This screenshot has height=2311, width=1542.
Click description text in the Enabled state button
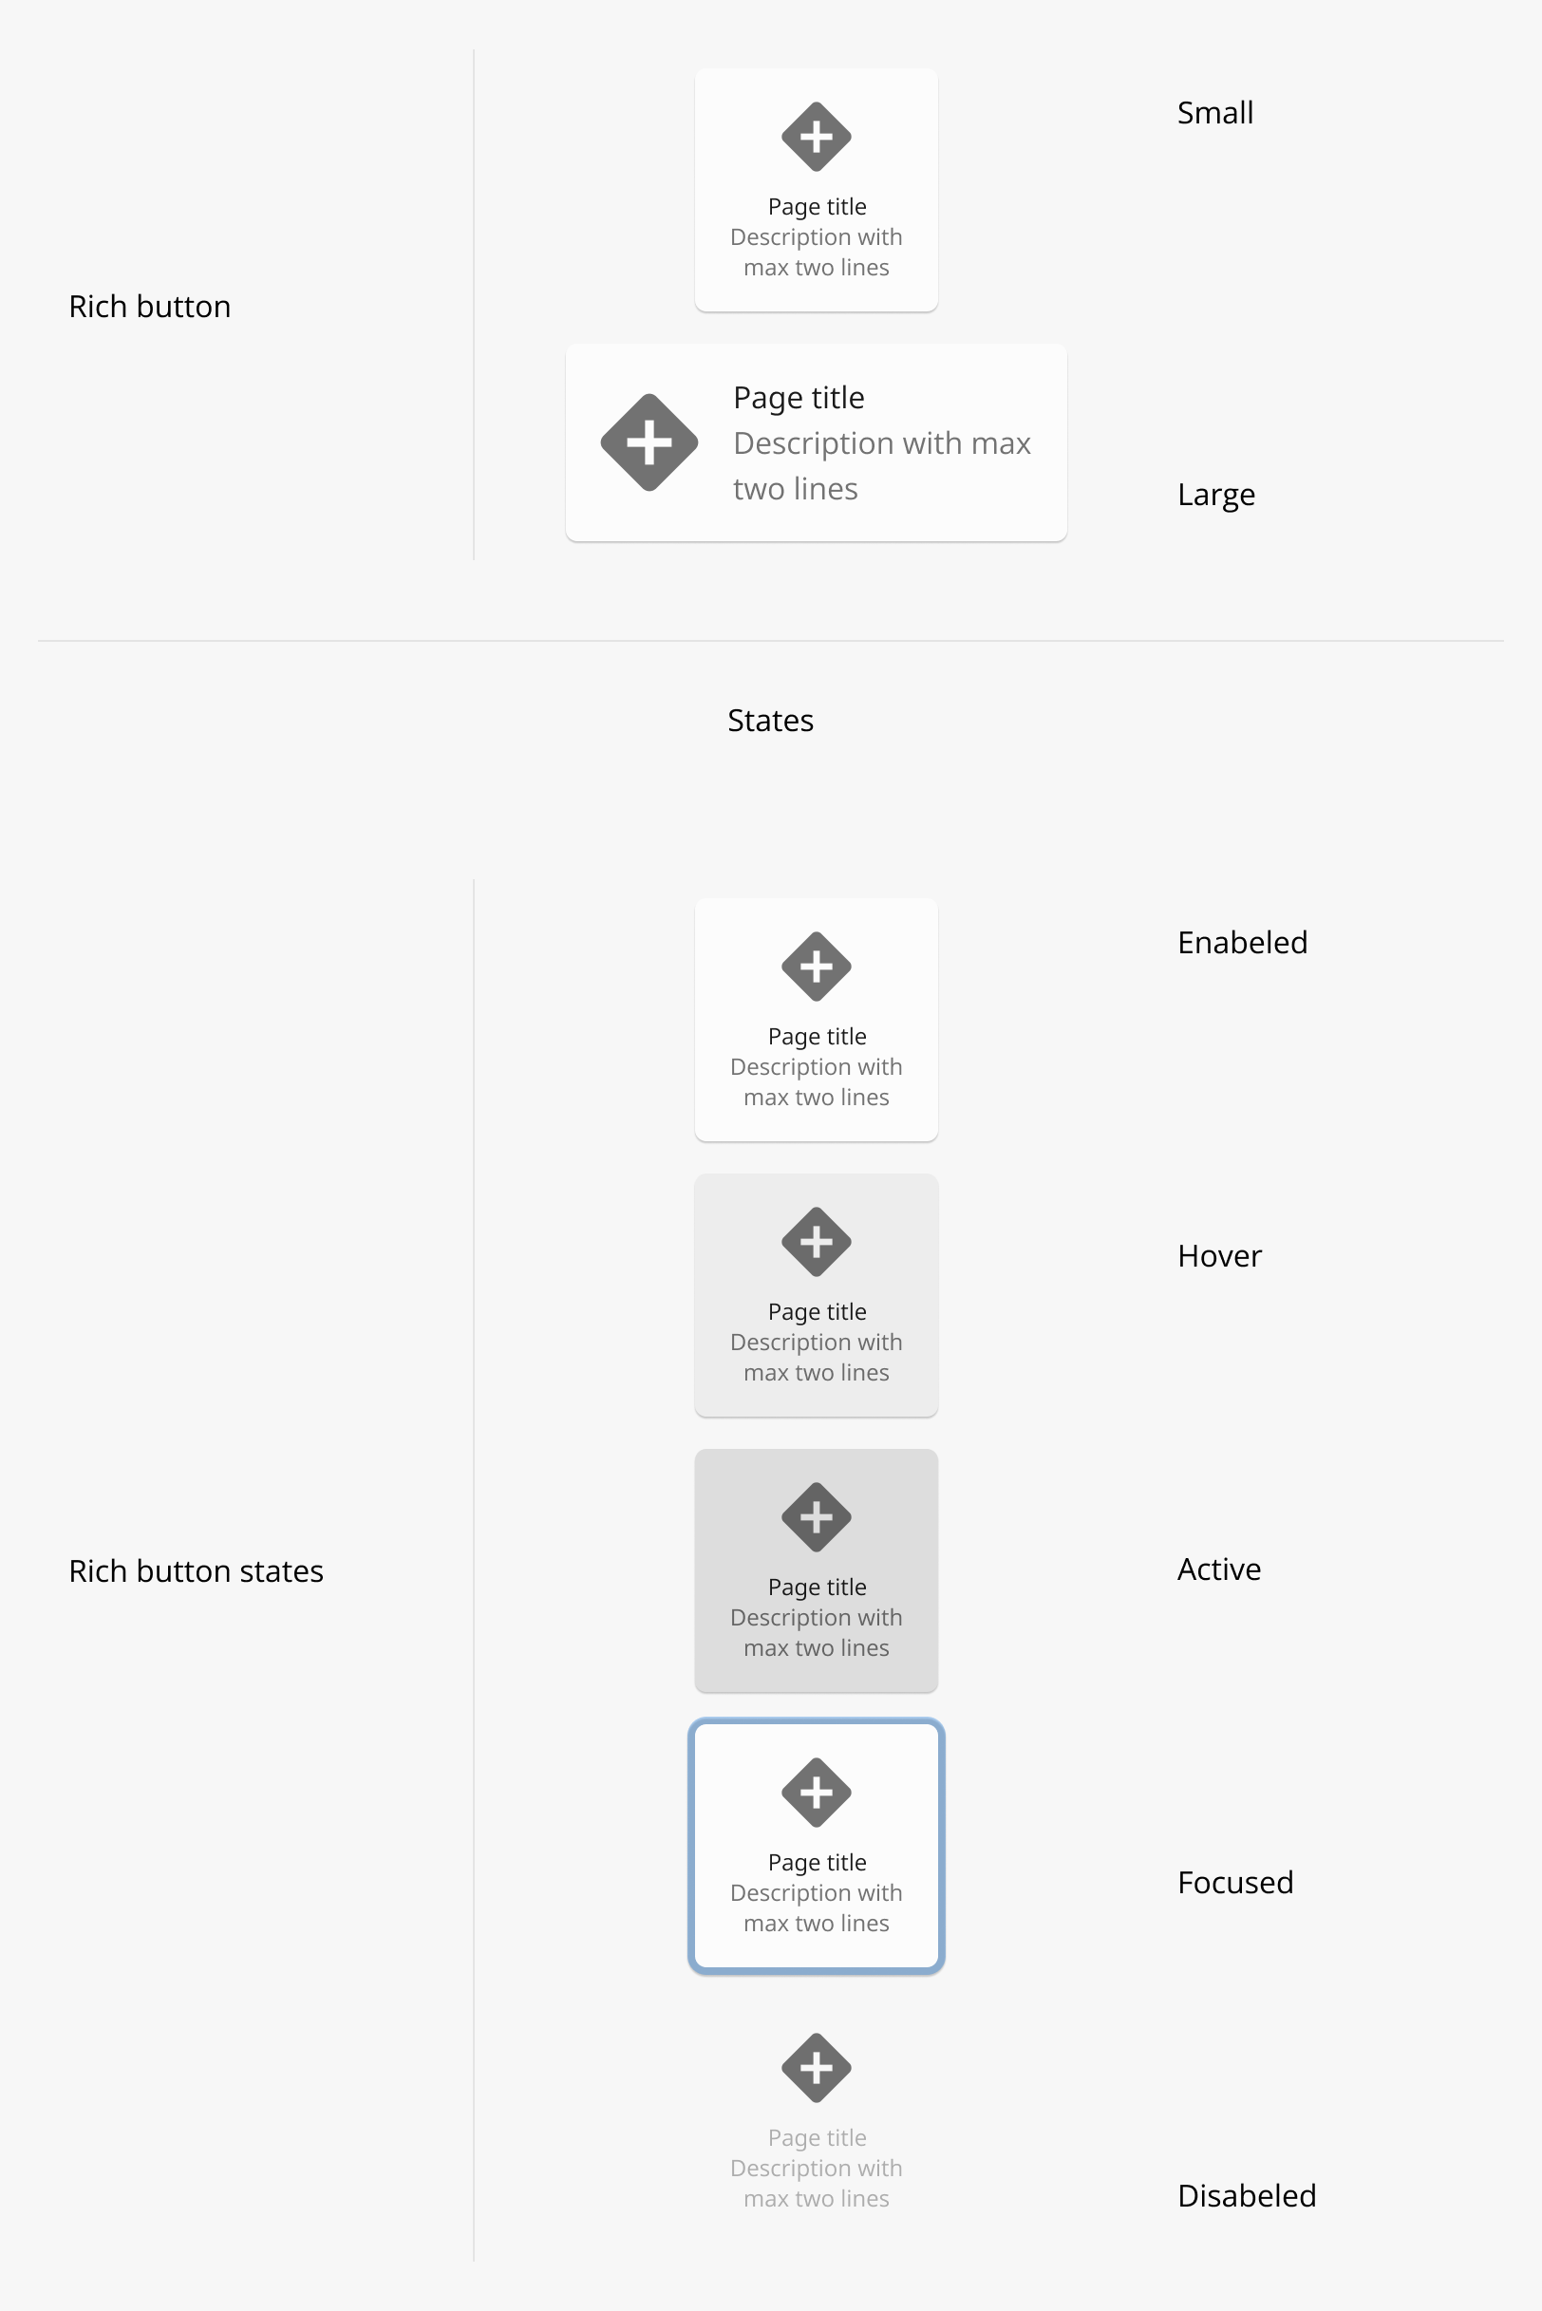coord(817,1081)
